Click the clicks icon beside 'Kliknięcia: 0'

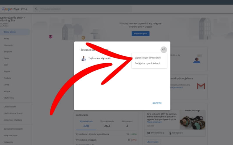pyautogui.click(x=170, y=133)
